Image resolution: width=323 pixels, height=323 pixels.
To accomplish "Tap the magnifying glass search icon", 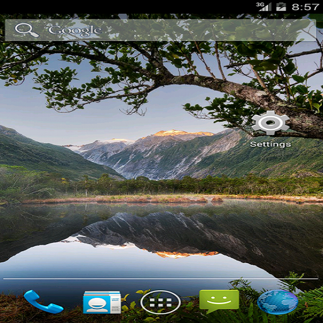I will (26, 30).
